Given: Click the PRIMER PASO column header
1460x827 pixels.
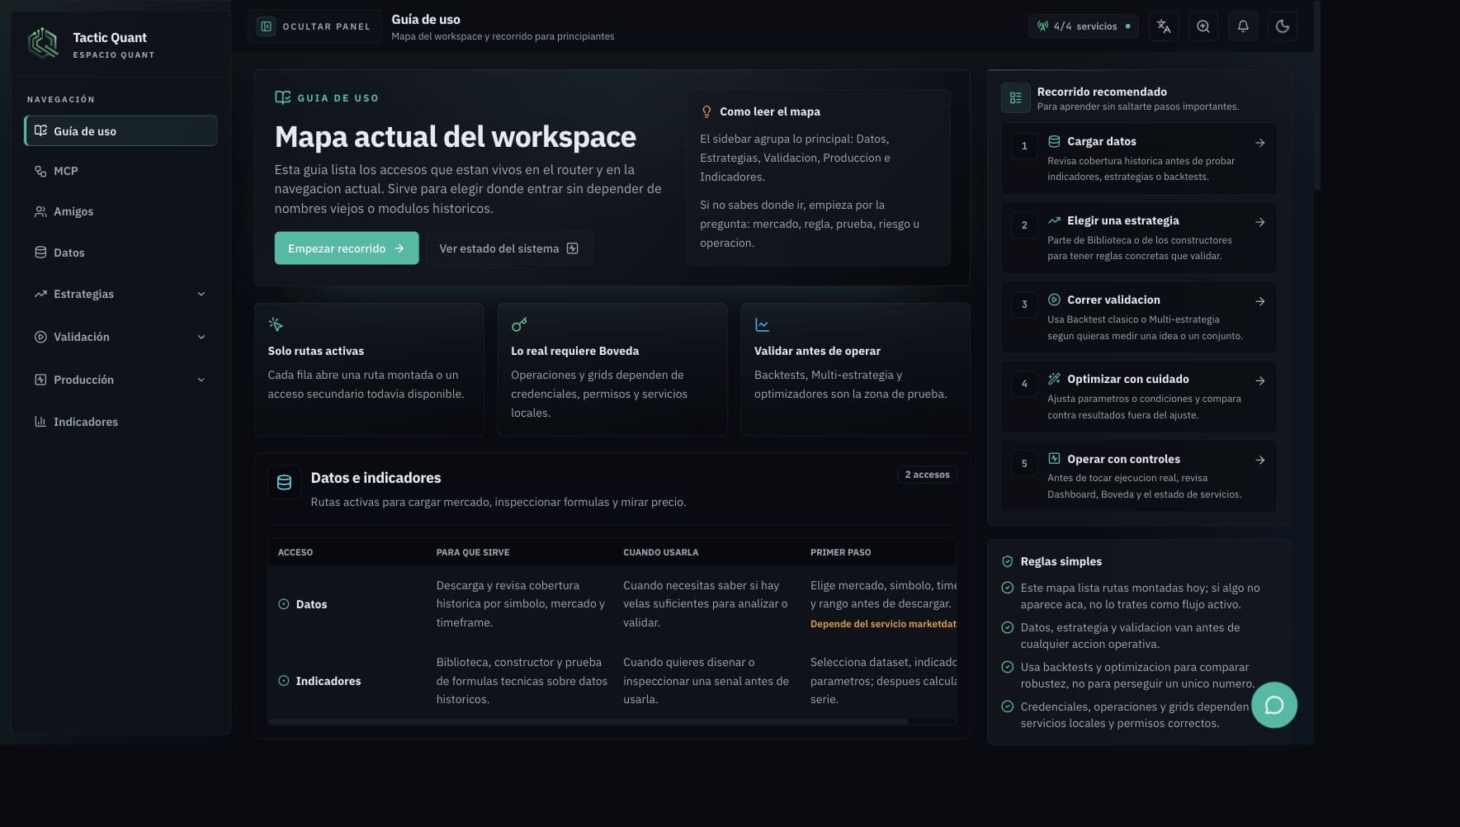Looking at the screenshot, I should click(x=840, y=552).
